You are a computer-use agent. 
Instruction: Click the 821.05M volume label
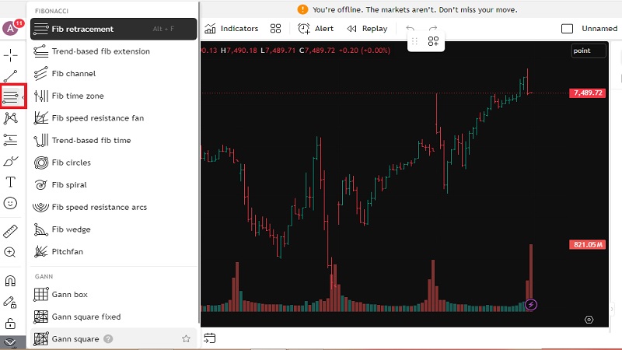(x=588, y=244)
